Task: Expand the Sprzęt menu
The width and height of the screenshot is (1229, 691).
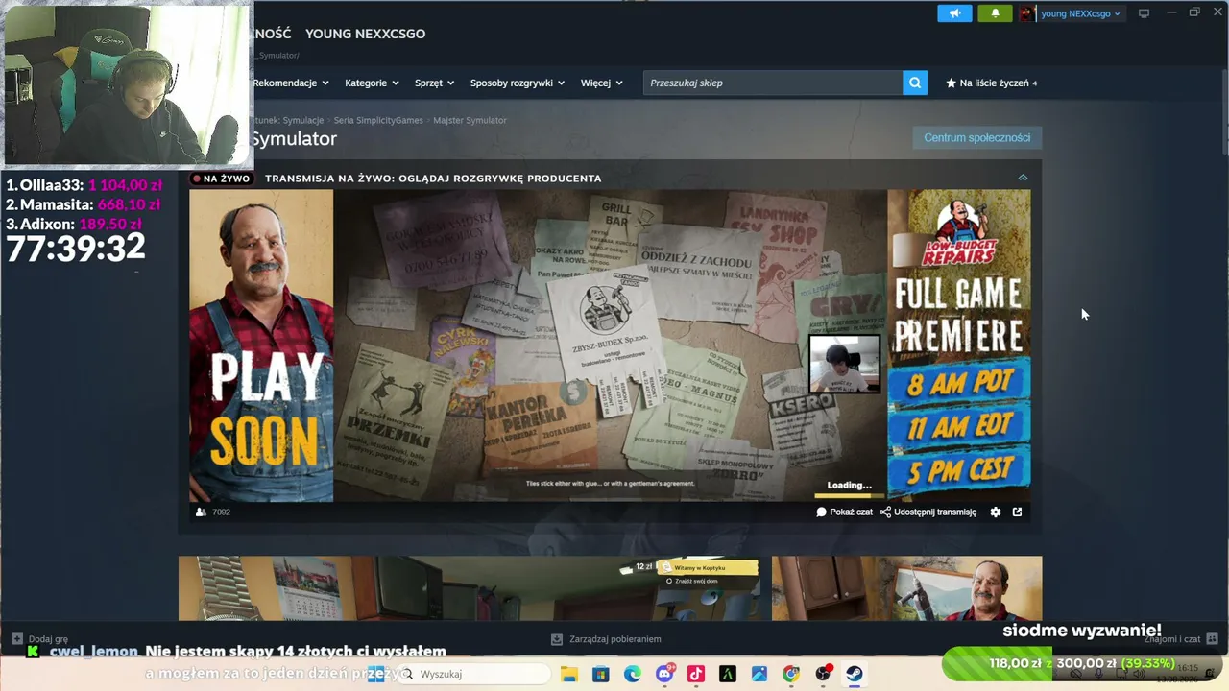Action: coord(434,83)
